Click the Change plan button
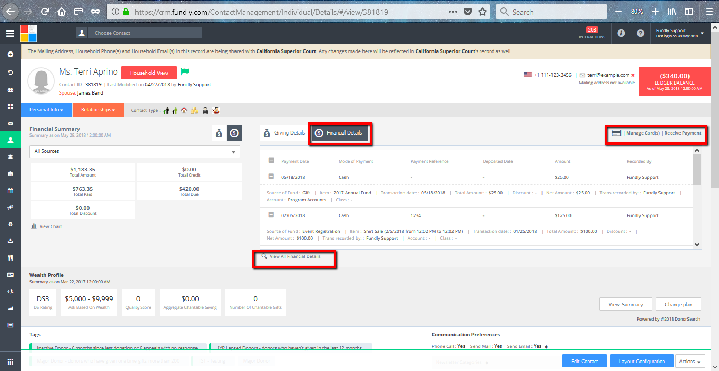Image resolution: width=719 pixels, height=371 pixels. [x=678, y=304]
